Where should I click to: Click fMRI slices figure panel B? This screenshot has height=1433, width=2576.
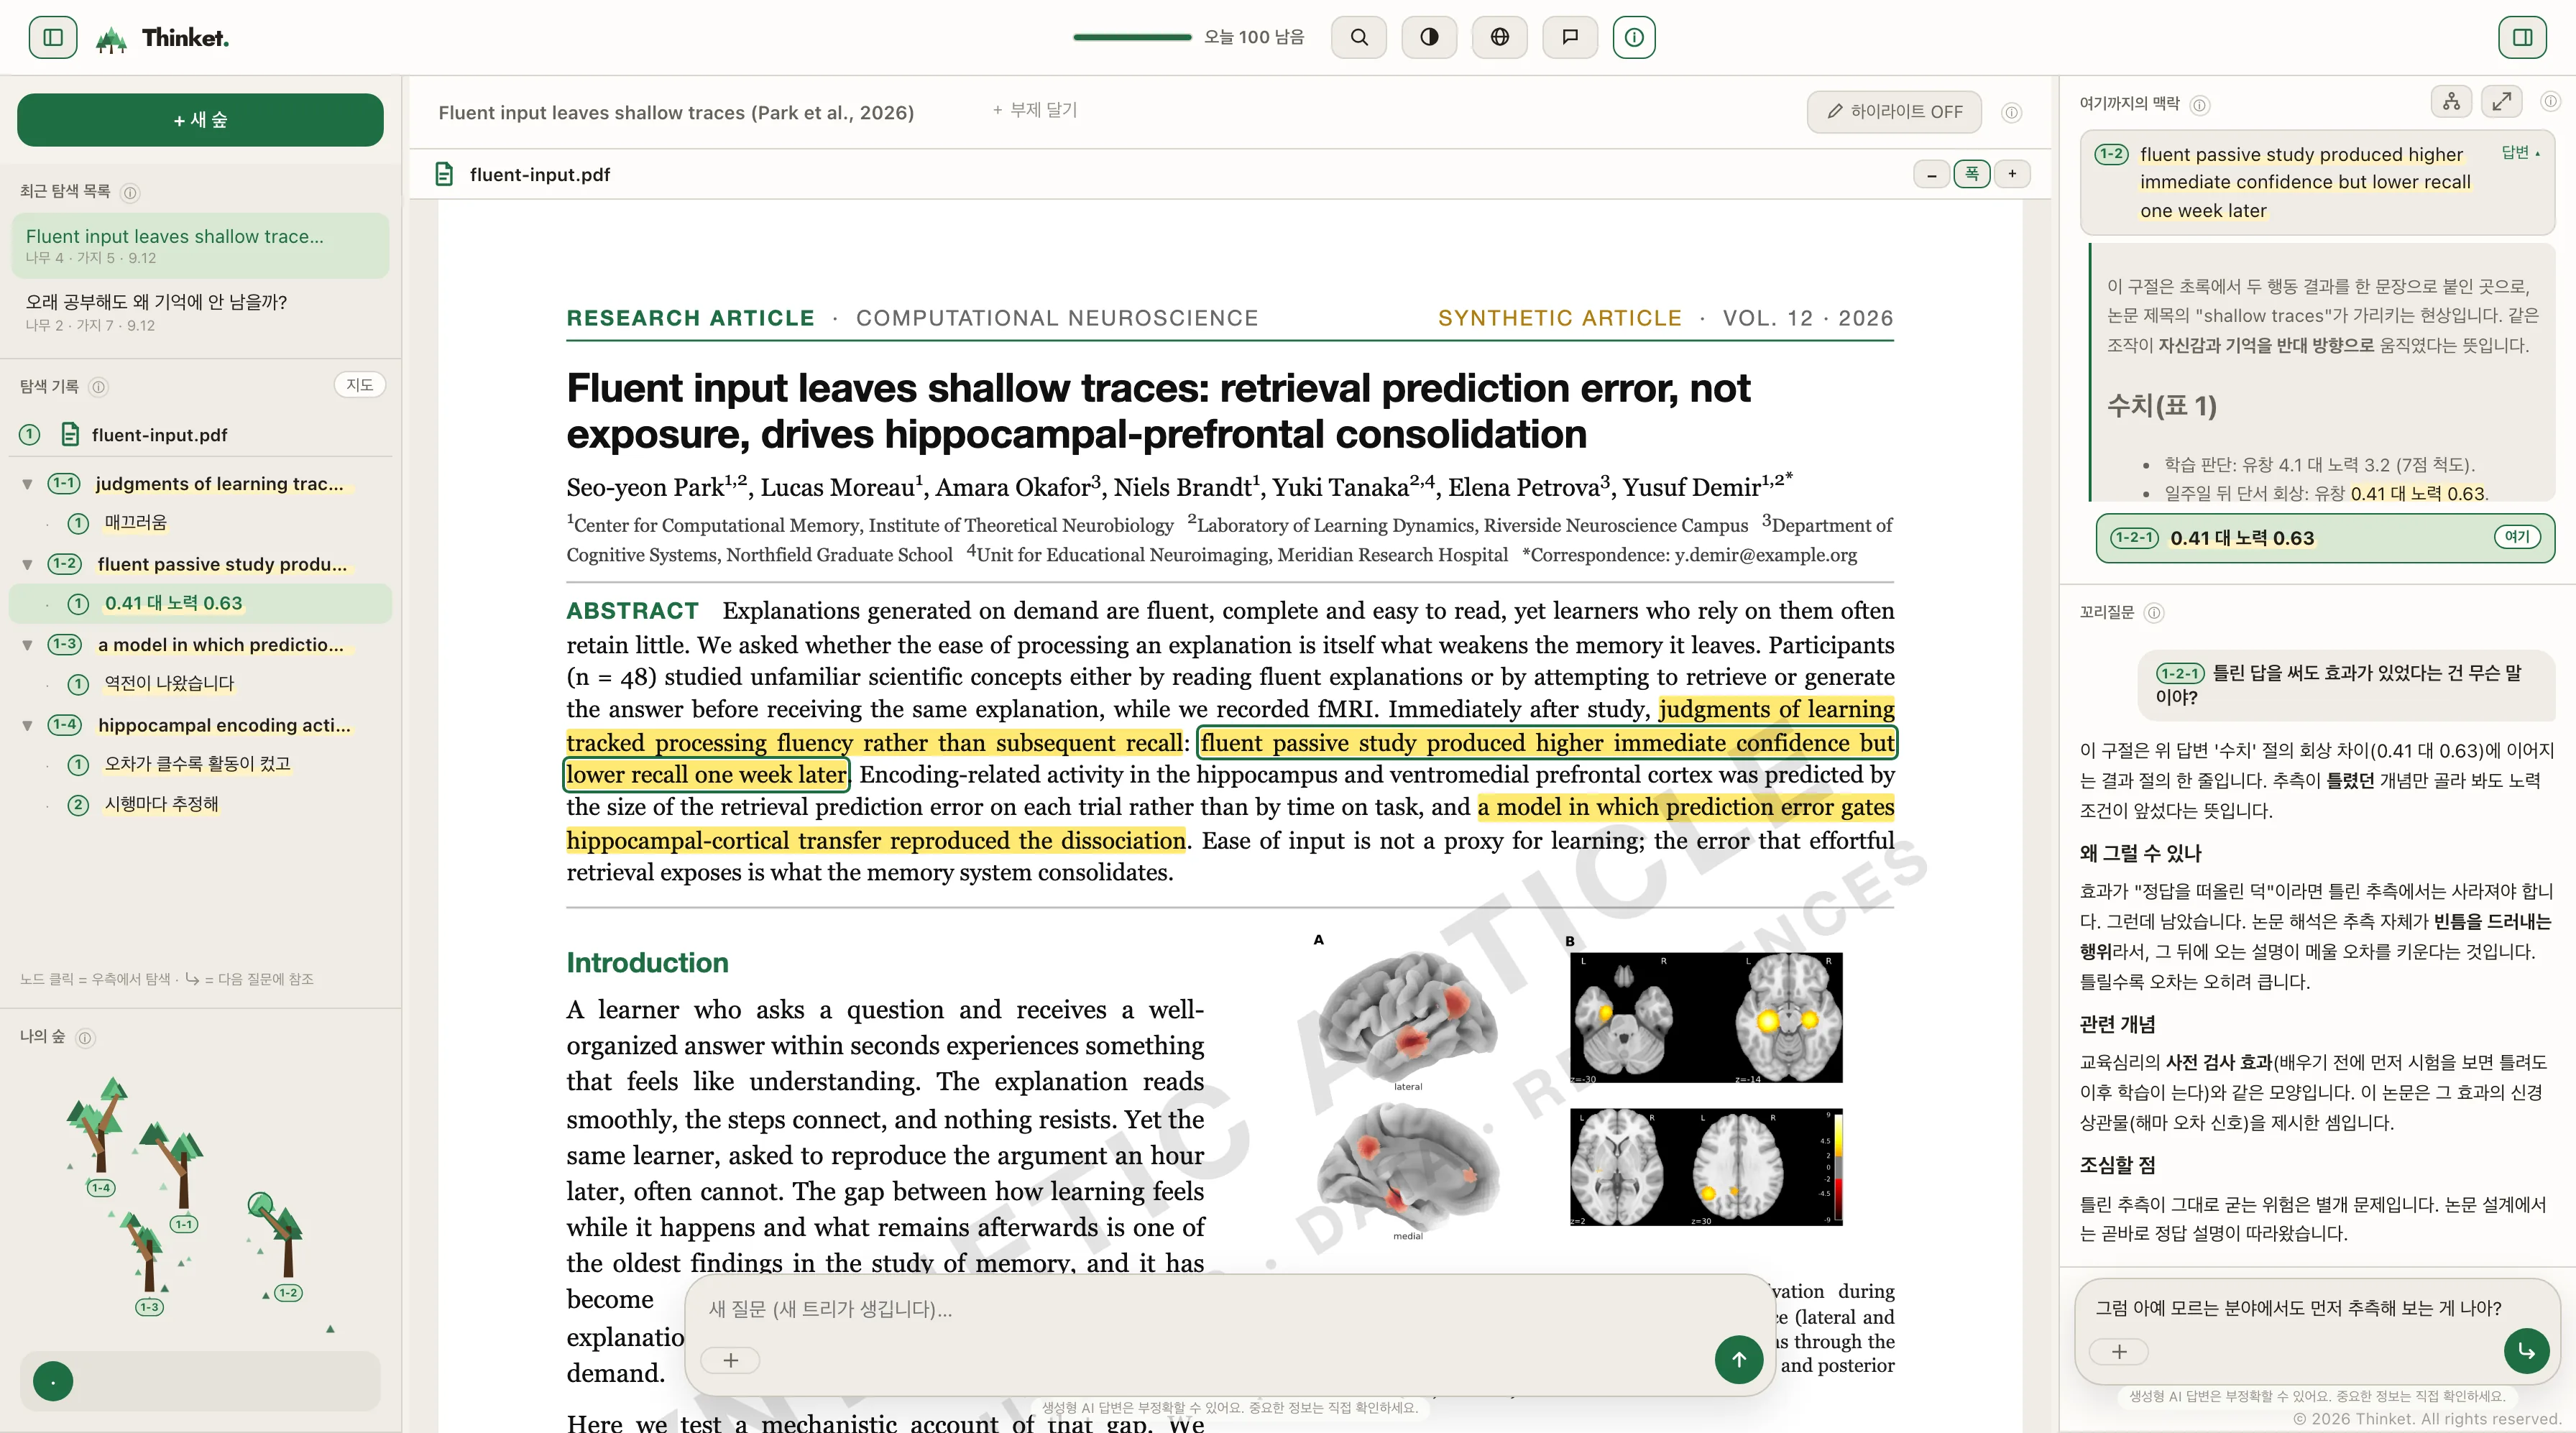tap(1706, 1088)
